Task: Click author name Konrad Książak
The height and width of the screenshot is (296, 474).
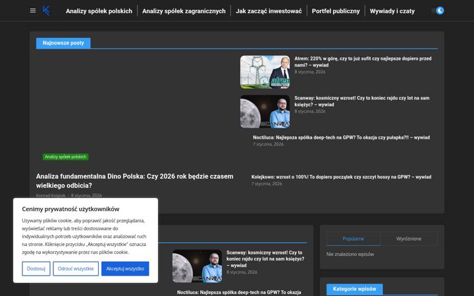Action: (x=51, y=195)
